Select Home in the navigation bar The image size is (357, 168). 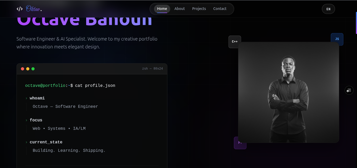tap(162, 8)
